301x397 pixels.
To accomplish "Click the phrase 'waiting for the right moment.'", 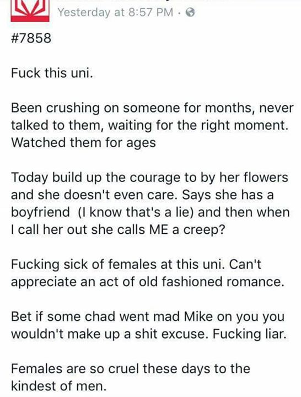I will pyautogui.click(x=198, y=126).
